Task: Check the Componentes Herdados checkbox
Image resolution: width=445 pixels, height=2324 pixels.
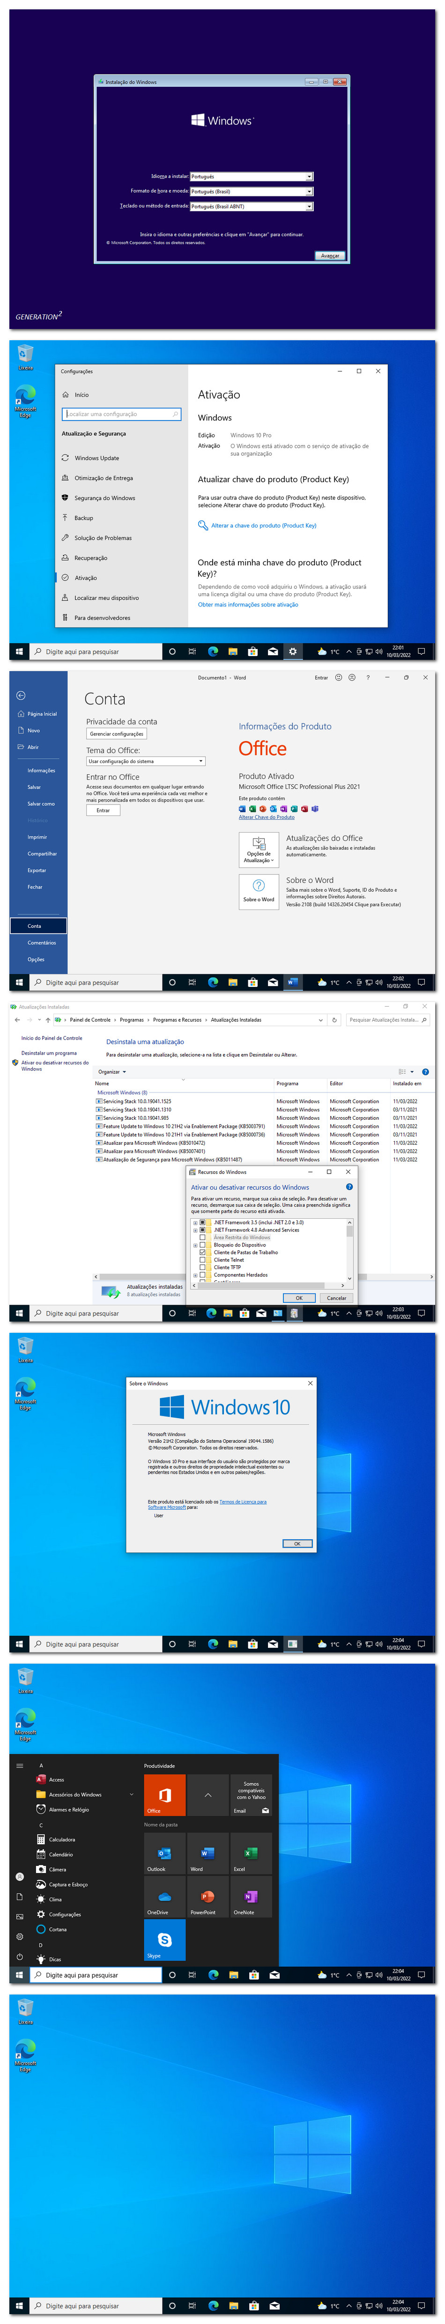Action: [x=203, y=1275]
